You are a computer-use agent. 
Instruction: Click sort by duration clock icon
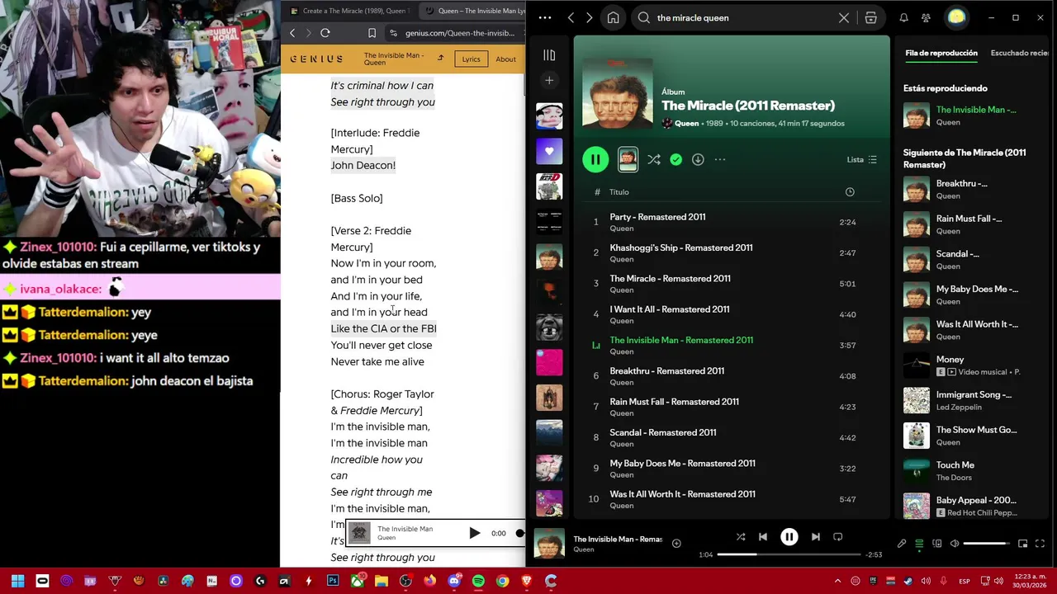pyautogui.click(x=850, y=192)
